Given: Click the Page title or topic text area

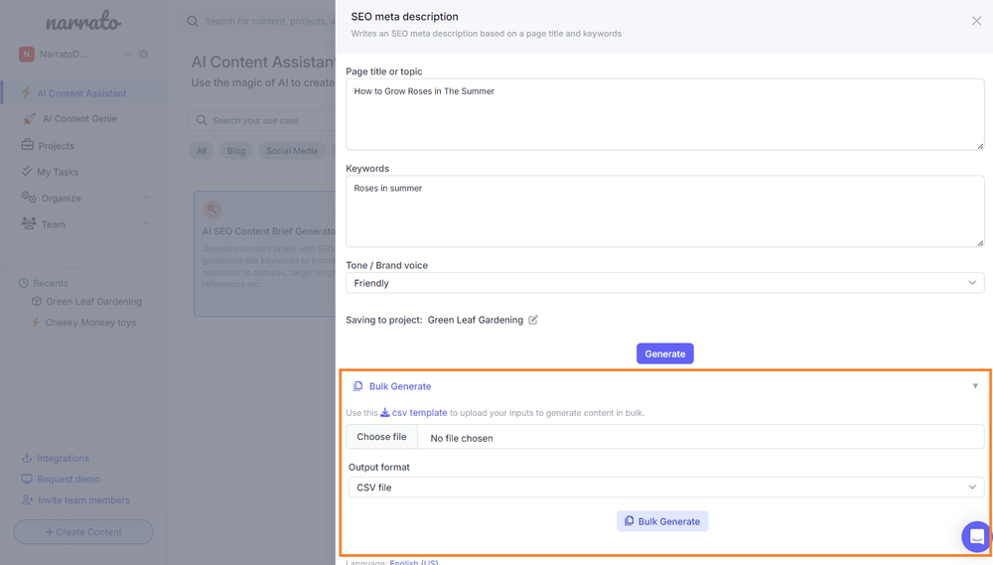Looking at the screenshot, I should click(x=665, y=114).
